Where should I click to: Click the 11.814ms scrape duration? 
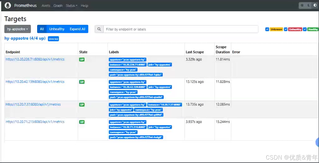click(x=223, y=59)
